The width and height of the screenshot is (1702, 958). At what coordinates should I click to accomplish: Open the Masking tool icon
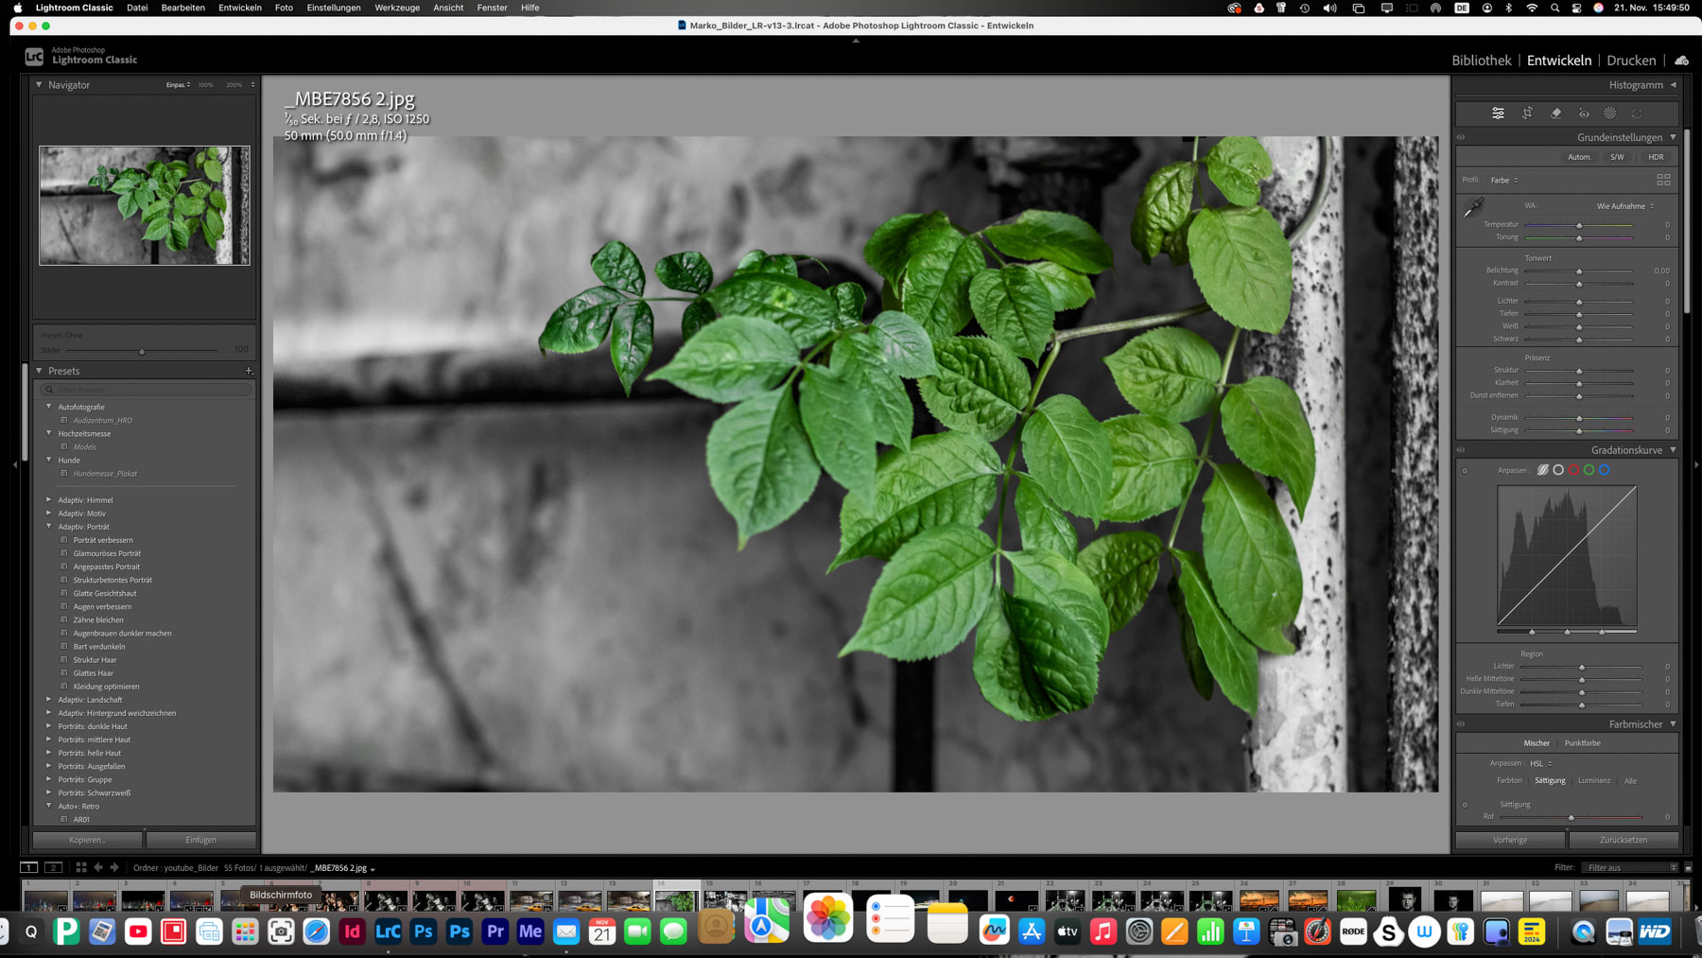click(x=1610, y=113)
